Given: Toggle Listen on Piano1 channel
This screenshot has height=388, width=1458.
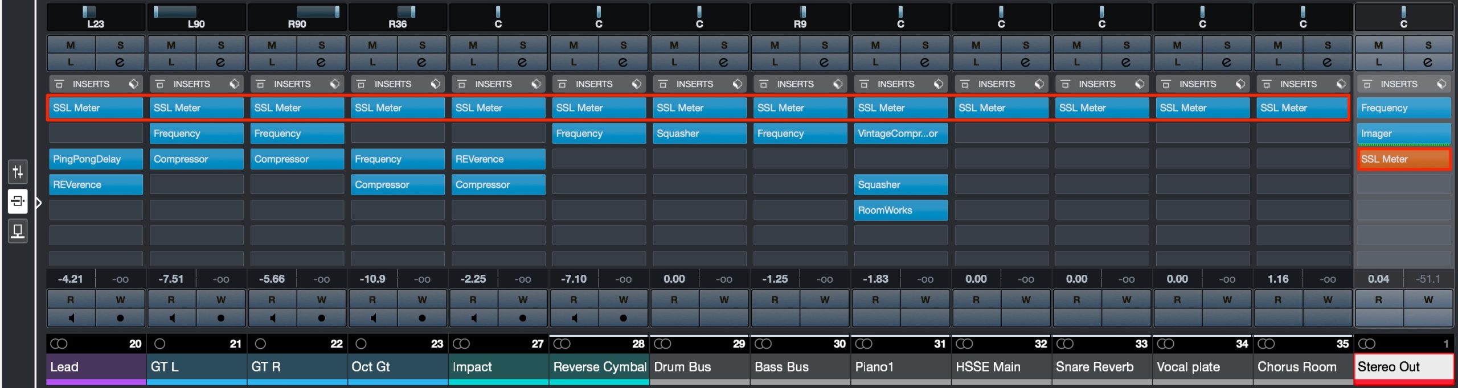Looking at the screenshot, I should point(875,62).
